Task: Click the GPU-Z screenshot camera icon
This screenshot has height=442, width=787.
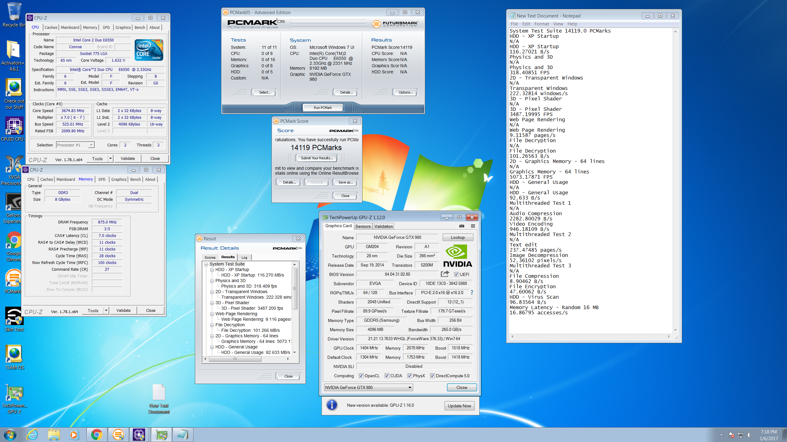Action: pyautogui.click(x=462, y=226)
